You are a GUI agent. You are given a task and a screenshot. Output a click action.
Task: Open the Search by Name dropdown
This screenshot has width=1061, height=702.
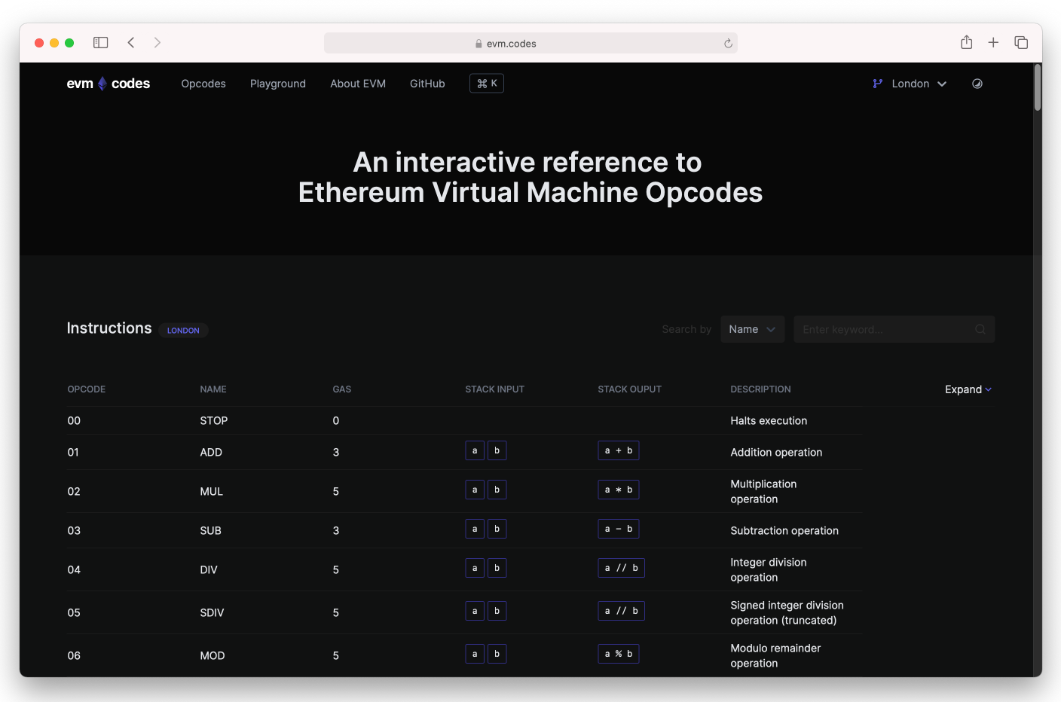[752, 329]
